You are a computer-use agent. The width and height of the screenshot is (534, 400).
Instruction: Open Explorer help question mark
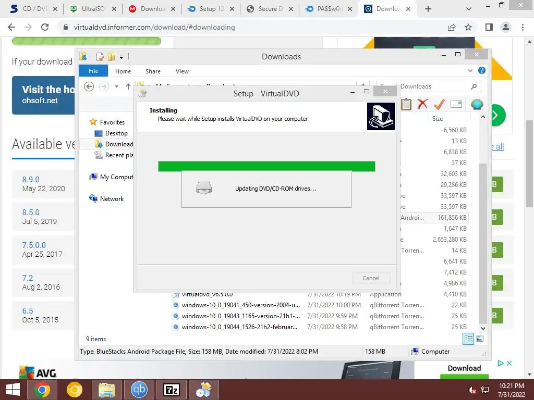481,70
